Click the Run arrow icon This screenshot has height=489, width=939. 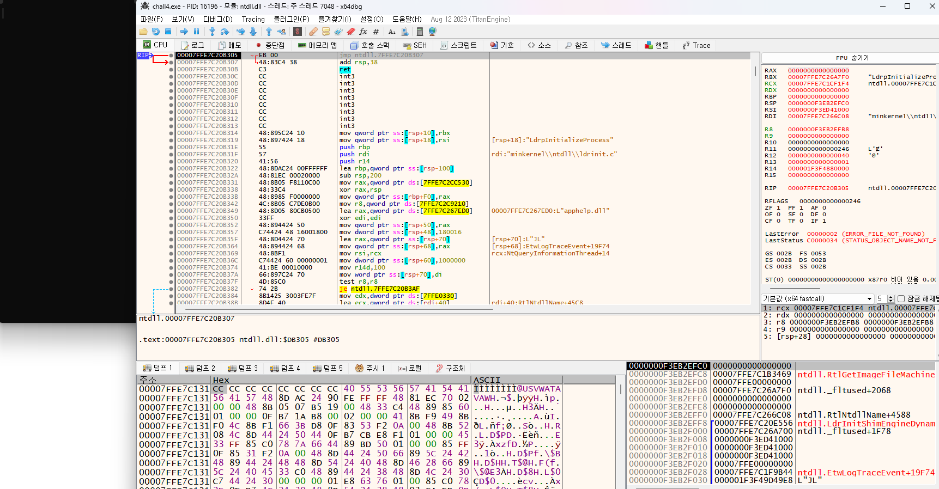[184, 32]
